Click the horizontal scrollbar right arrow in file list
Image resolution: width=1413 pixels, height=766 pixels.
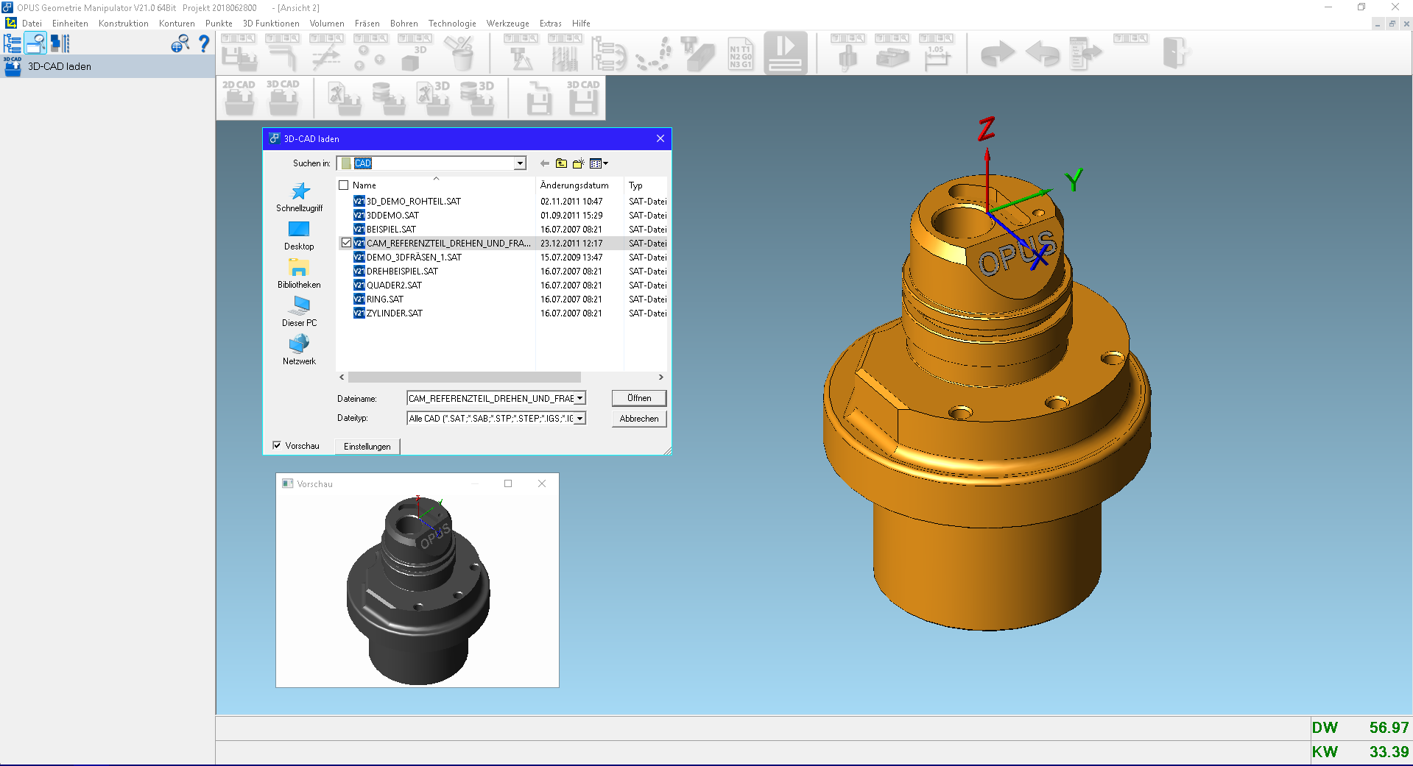pyautogui.click(x=660, y=377)
